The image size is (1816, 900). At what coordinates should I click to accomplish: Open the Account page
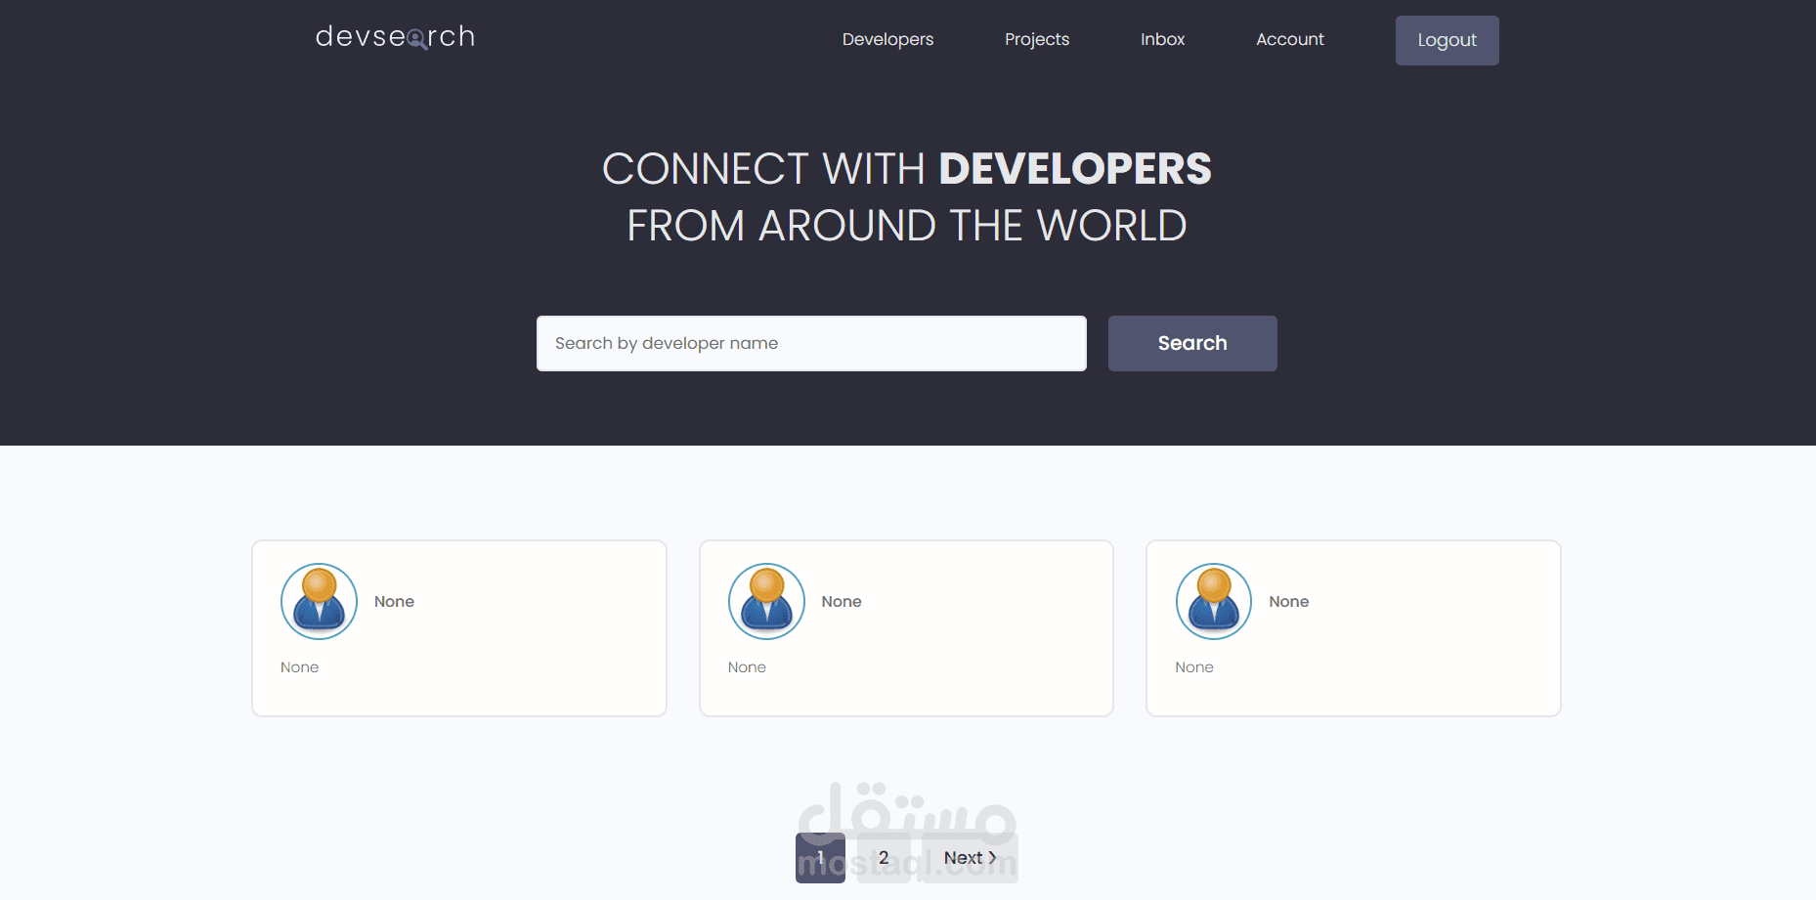[1290, 39]
